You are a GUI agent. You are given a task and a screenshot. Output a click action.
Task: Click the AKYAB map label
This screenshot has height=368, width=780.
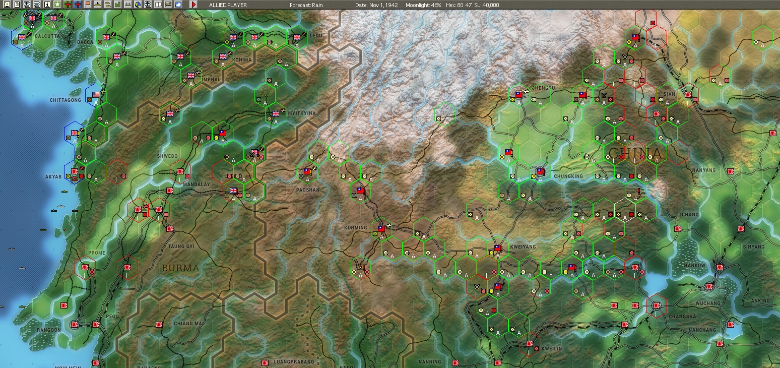[52, 177]
